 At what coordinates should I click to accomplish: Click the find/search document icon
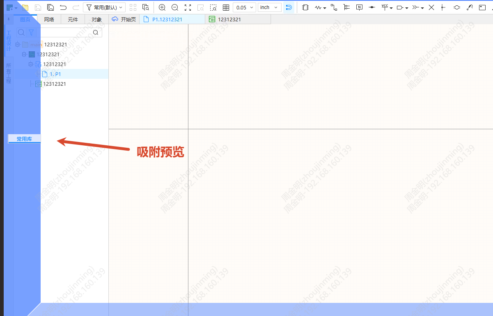145,7
